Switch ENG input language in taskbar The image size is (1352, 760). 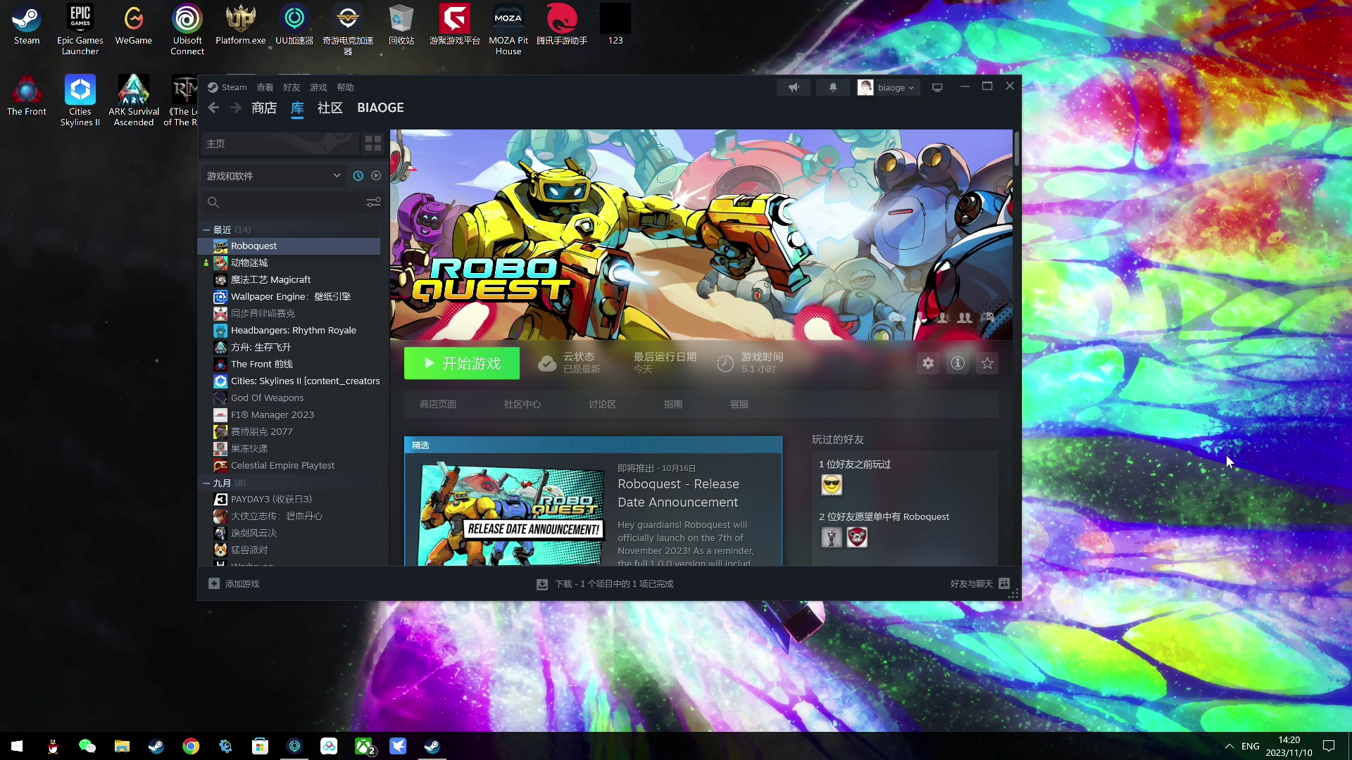coord(1251,746)
